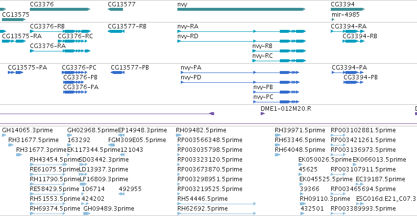417x216 pixels.
Task: Select protein CG3376-PB
Action: 74,82
